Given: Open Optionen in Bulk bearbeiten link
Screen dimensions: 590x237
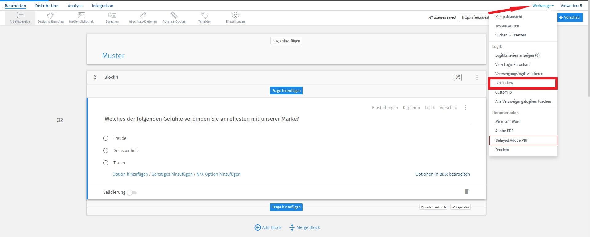Looking at the screenshot, I should pos(442,174).
